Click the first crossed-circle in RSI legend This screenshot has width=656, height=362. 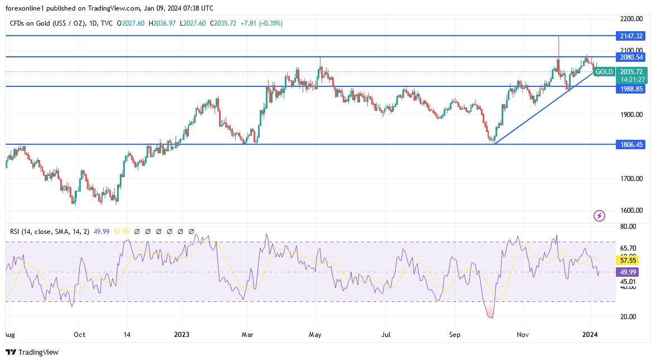tap(137, 231)
